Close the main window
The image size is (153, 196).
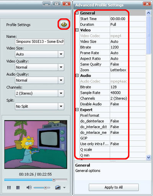point(67,4)
